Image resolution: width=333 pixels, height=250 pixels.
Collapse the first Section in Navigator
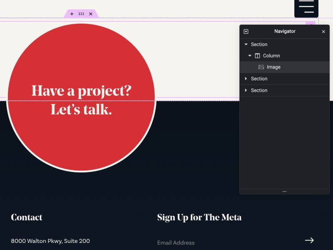tap(246, 44)
